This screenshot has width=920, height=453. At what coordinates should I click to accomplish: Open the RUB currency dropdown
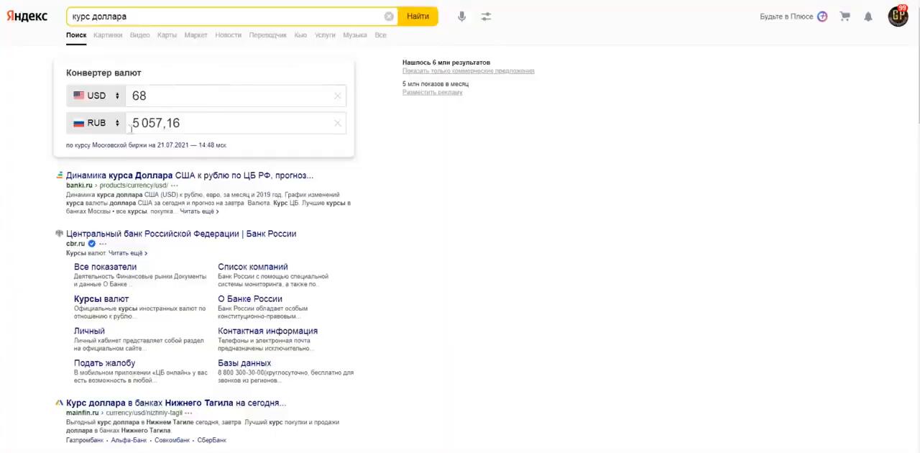click(96, 123)
